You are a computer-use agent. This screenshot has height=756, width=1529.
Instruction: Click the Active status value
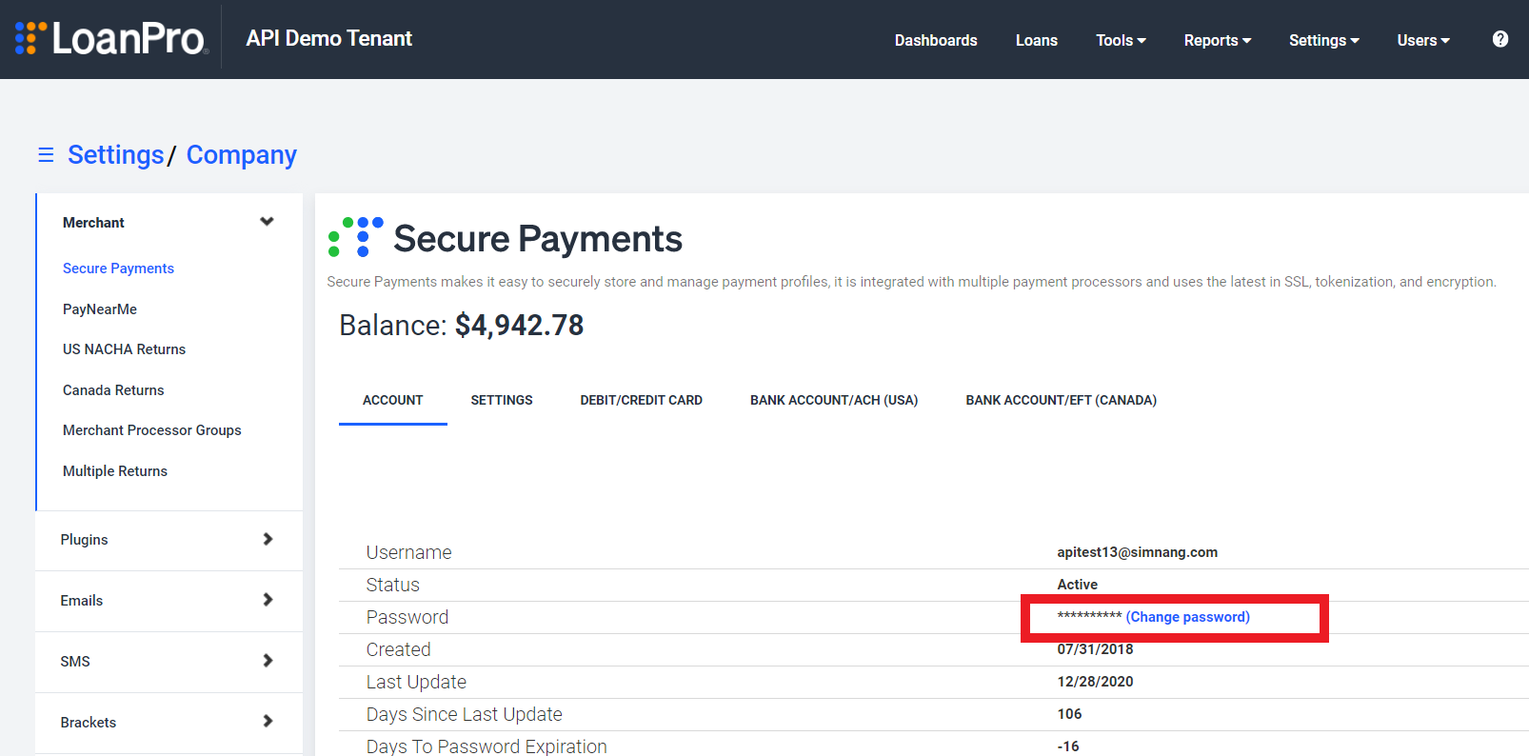click(1078, 585)
